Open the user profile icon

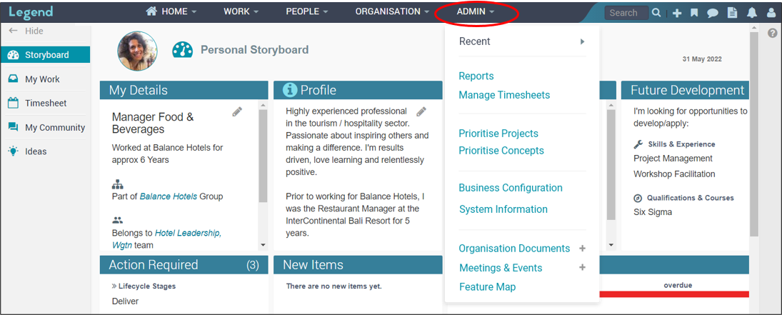tap(770, 13)
